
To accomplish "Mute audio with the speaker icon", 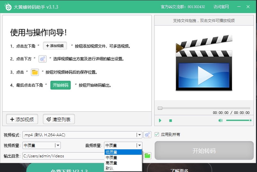I will click(x=220, y=120).
